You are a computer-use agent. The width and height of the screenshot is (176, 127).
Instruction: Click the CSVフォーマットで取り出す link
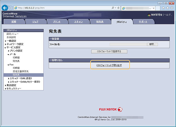point(109,65)
